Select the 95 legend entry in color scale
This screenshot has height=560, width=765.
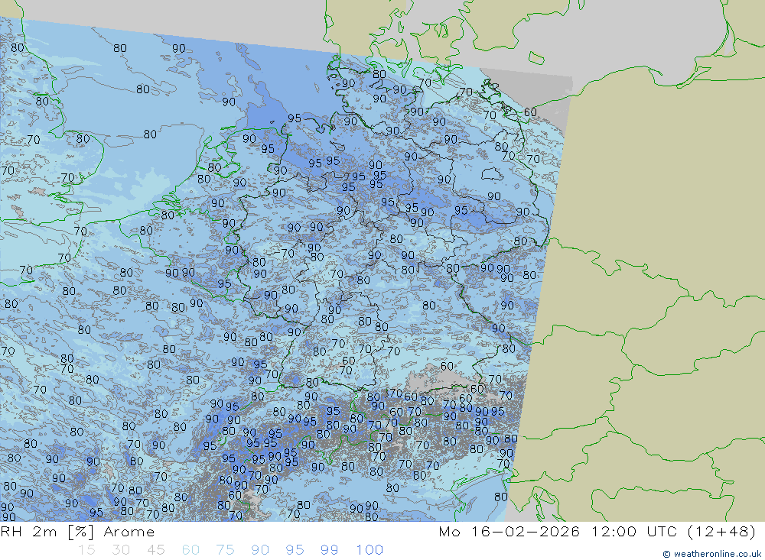[x=295, y=550]
